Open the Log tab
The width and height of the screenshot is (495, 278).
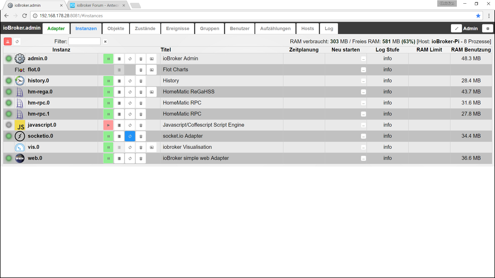(329, 29)
